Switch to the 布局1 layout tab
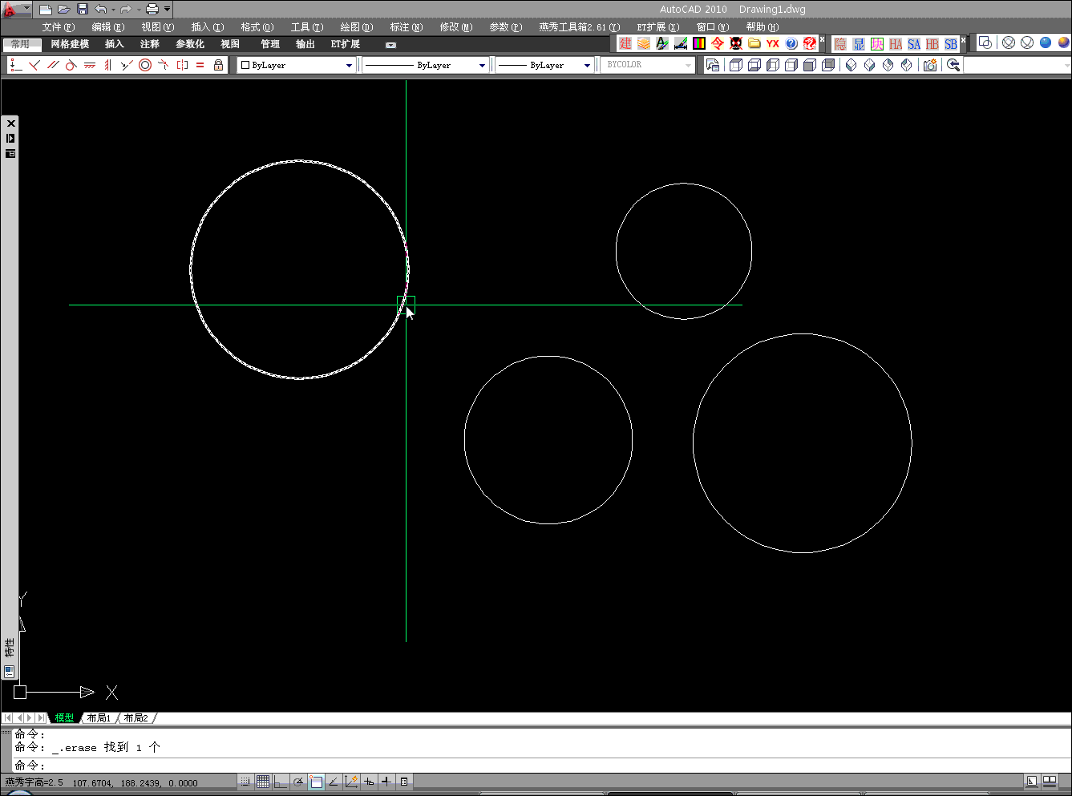 click(99, 718)
